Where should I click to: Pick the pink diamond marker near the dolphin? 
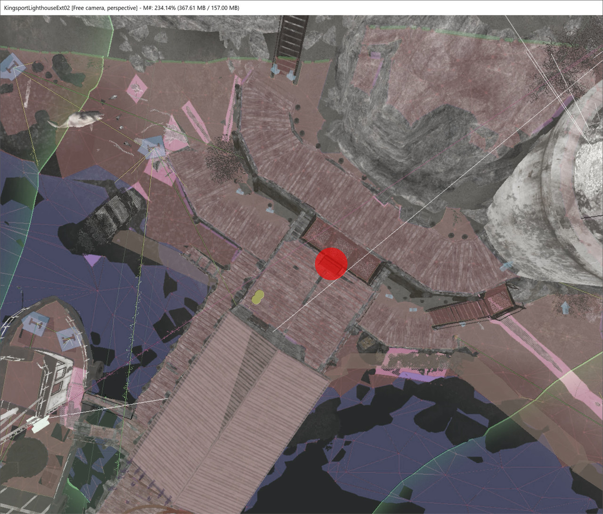pos(137,89)
